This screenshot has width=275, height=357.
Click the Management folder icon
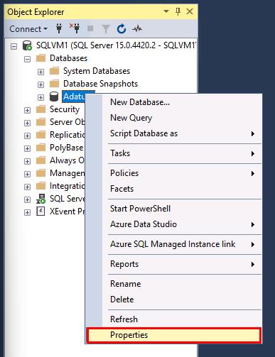point(41,173)
